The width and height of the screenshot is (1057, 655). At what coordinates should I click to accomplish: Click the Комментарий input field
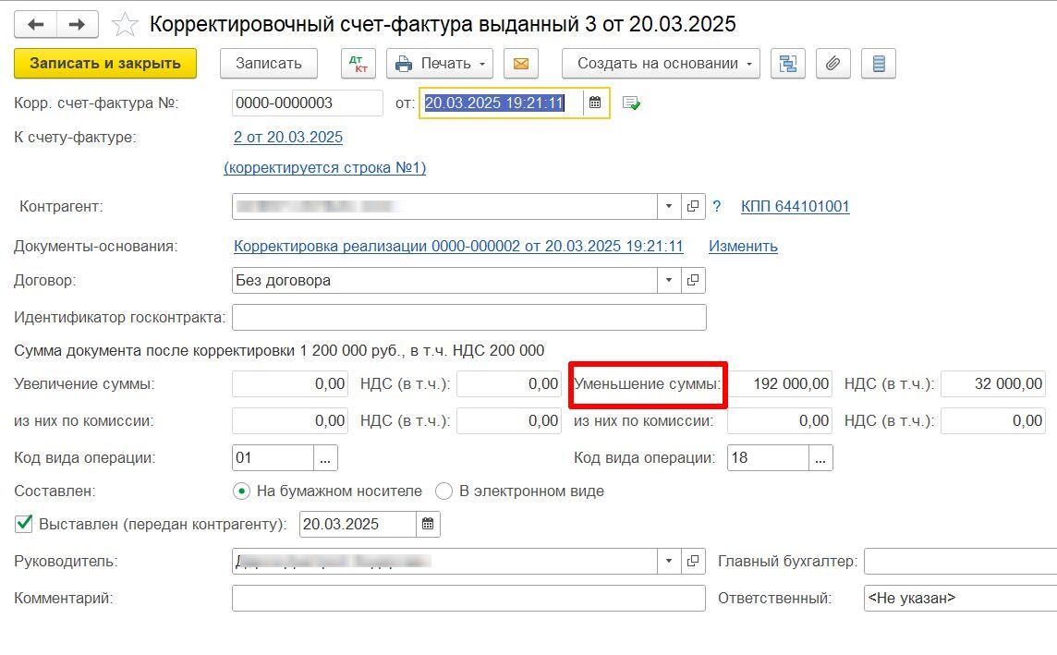click(468, 599)
